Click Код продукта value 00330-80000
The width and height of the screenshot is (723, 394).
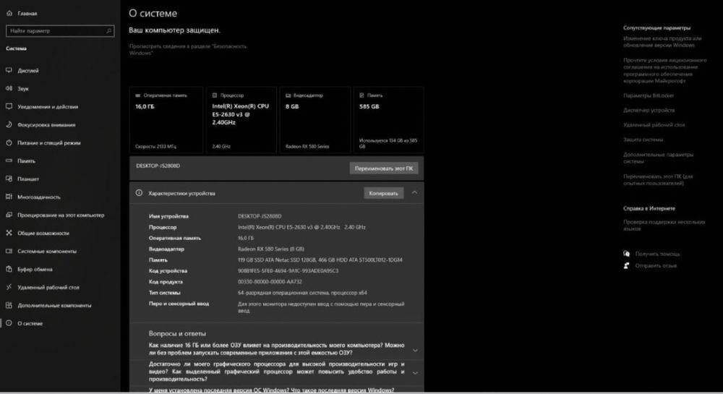pyautogui.click(x=270, y=281)
